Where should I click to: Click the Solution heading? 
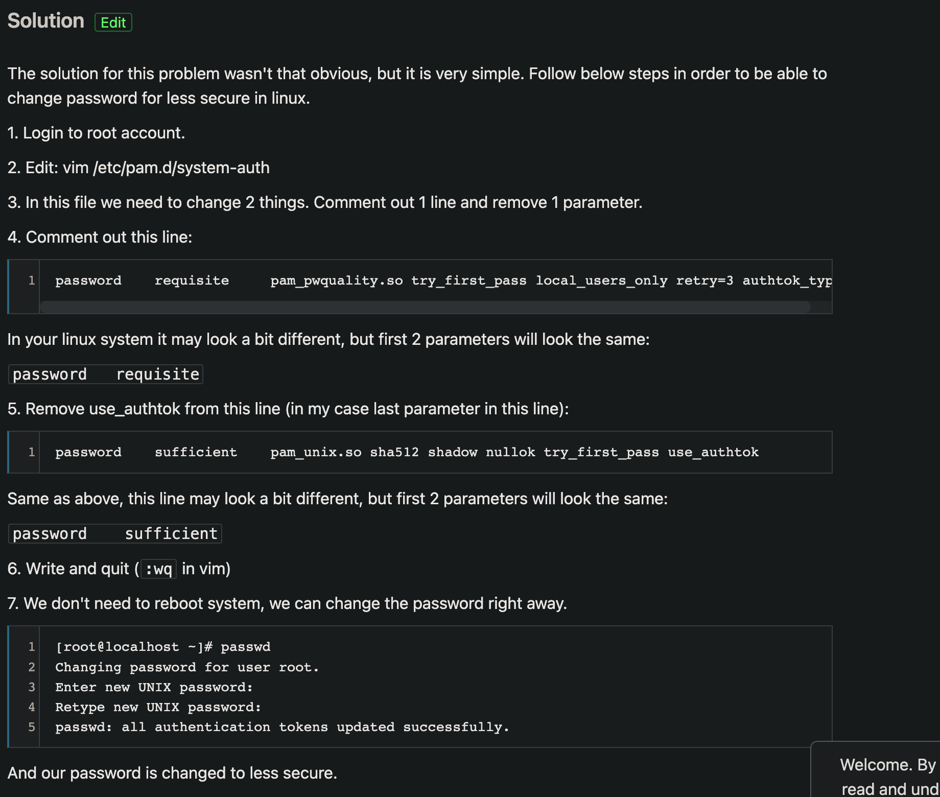(x=45, y=21)
